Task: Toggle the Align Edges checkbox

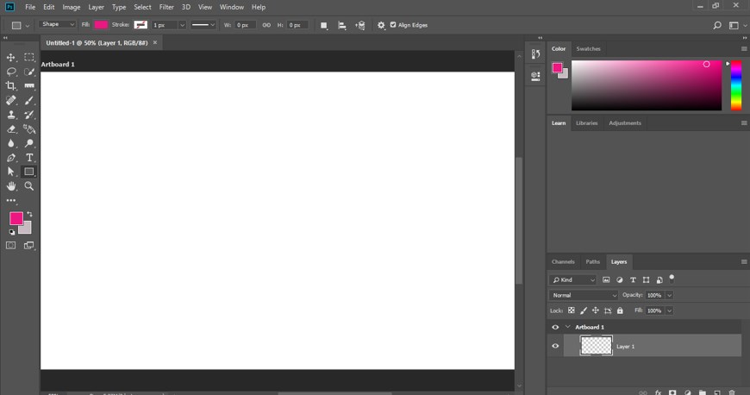Action: coord(394,25)
